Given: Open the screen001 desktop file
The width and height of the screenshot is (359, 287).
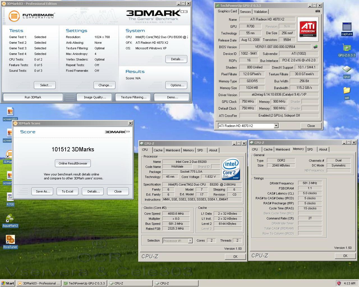Looking at the screenshot, I should pyautogui.click(x=10, y=114).
